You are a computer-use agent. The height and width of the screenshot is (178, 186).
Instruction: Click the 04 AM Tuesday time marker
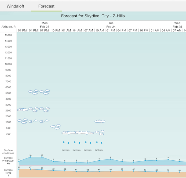[x=77, y=30]
